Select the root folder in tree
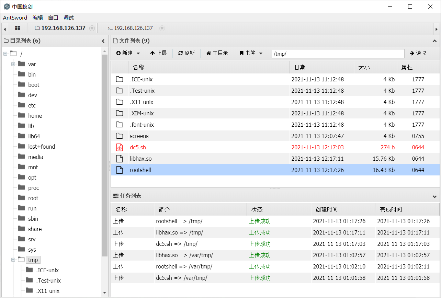This screenshot has height=298, width=441. click(33, 198)
